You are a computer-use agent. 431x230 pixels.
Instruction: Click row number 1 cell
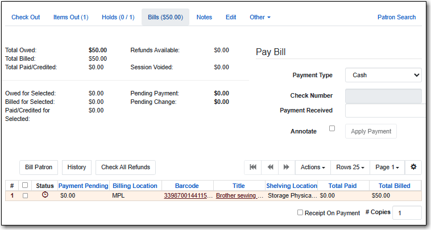click(12, 196)
